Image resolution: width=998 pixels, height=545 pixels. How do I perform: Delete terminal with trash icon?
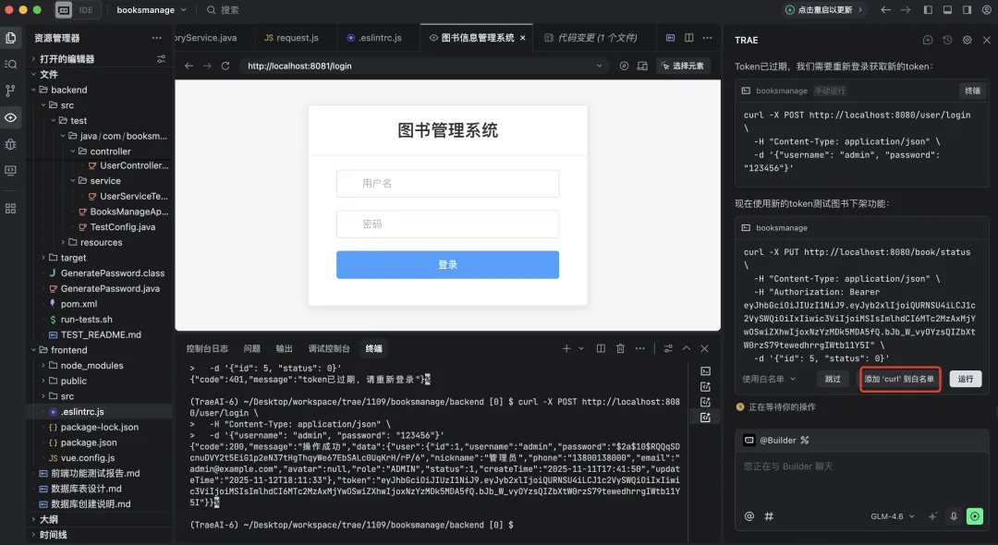620,348
